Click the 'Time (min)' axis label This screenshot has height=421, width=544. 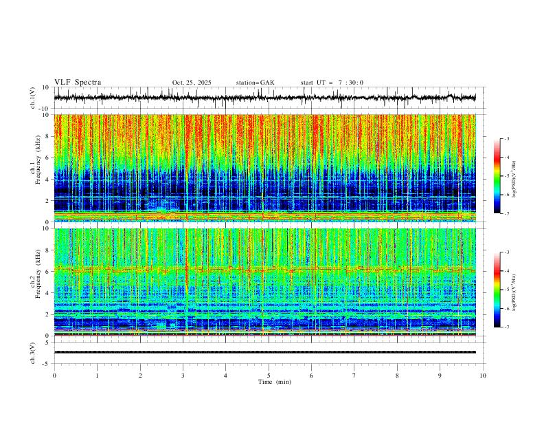tap(275, 382)
